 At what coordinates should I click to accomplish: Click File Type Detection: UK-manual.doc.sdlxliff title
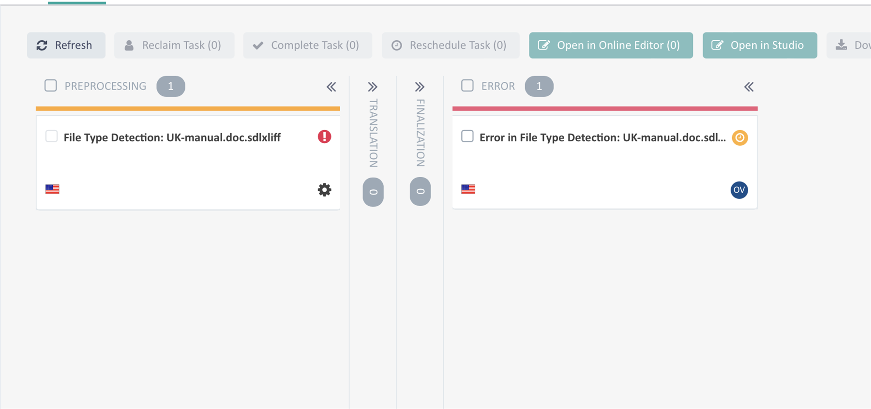tap(172, 137)
